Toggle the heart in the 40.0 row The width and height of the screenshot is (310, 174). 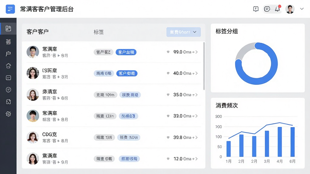168,73
